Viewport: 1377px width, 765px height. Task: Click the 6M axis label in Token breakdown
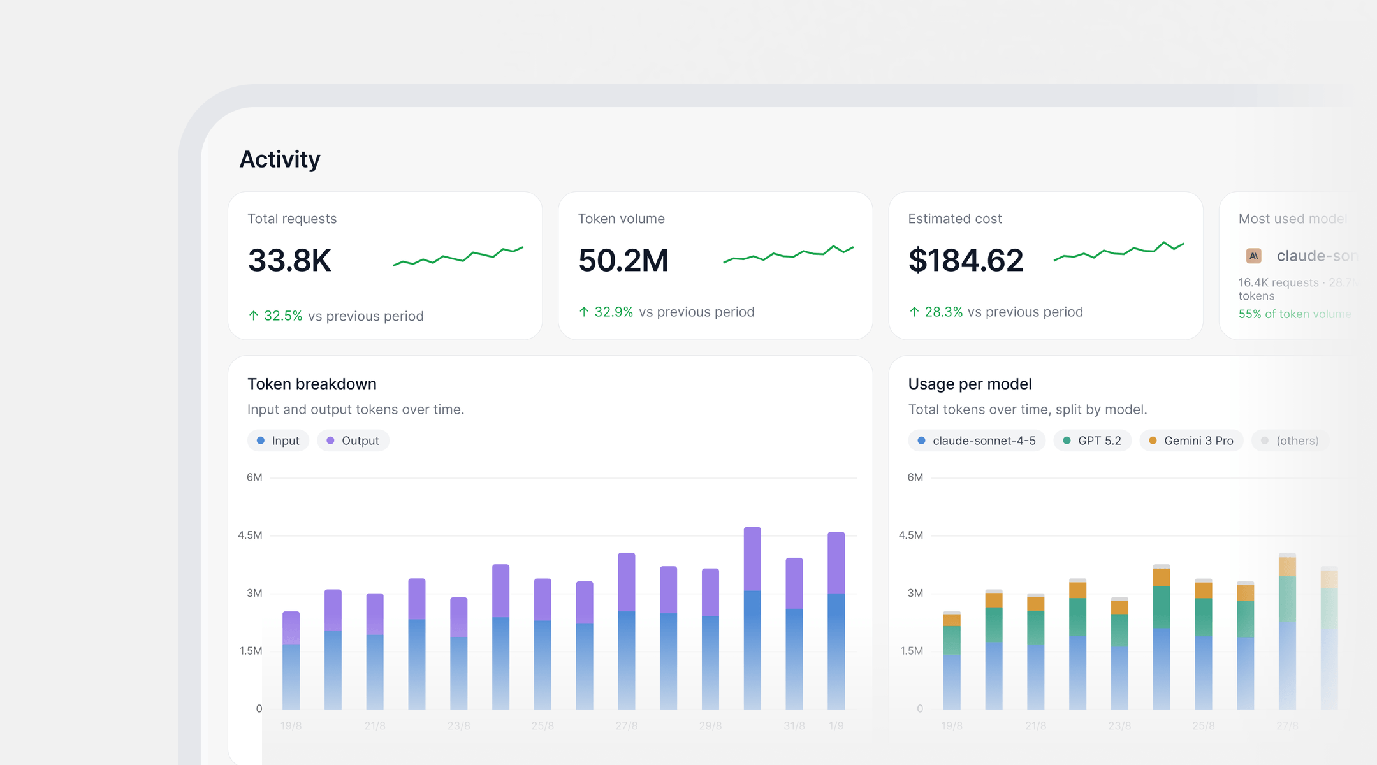[x=254, y=477]
